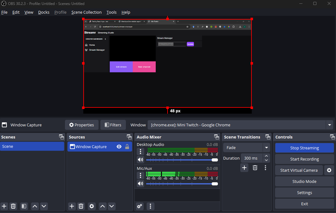
Task: Move Window Capture up with the arrow icon
Action: (x=103, y=206)
